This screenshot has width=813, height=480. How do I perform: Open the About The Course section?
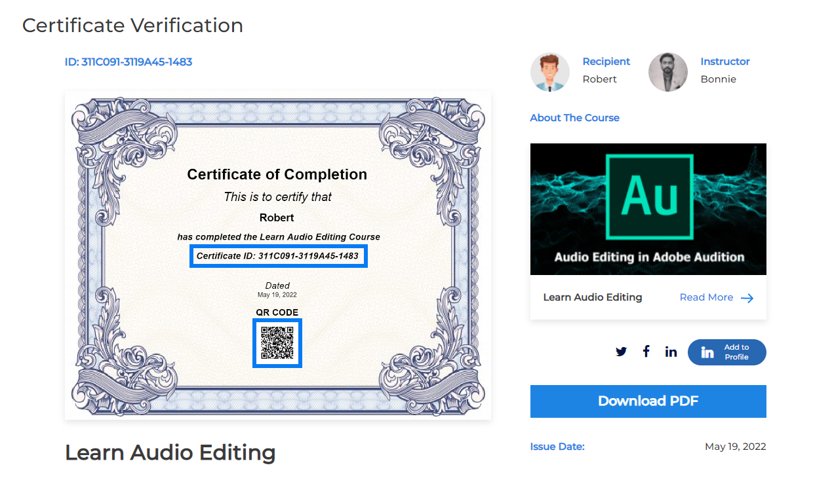(574, 118)
